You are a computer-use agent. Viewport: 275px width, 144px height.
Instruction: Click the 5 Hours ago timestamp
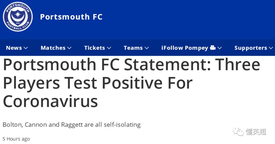tap(16, 139)
